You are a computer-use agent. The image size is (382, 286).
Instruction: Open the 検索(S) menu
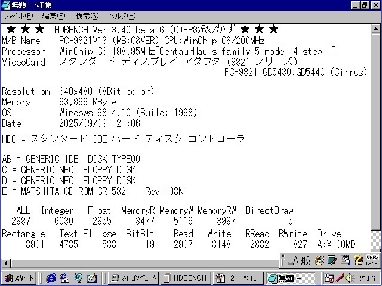[x=87, y=16]
